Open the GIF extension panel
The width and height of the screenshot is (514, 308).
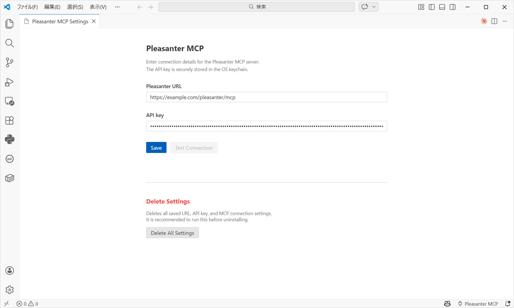(x=10, y=159)
